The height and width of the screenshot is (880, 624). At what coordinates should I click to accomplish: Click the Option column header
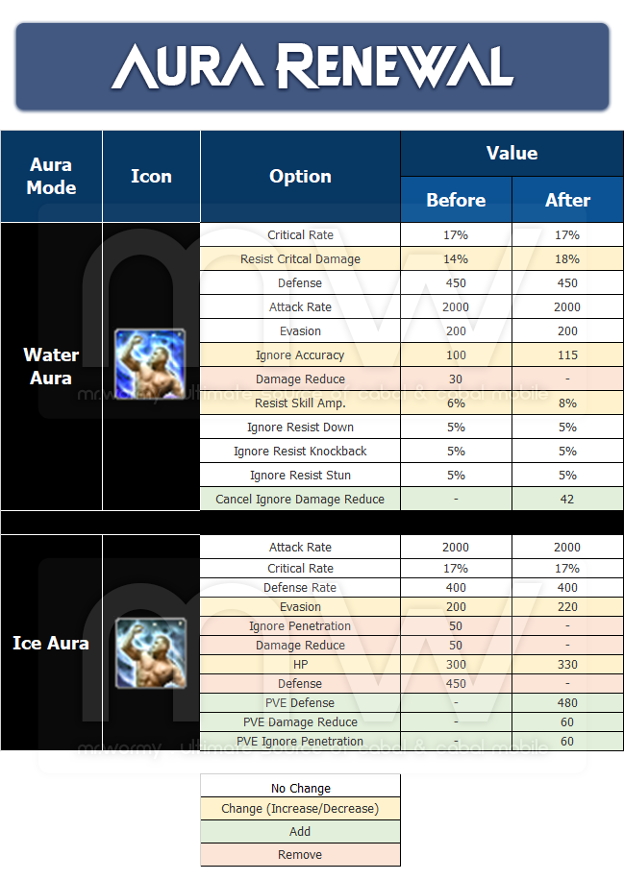[300, 177]
